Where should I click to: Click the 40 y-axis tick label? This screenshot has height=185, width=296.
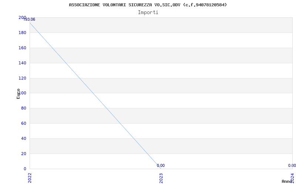24,138
